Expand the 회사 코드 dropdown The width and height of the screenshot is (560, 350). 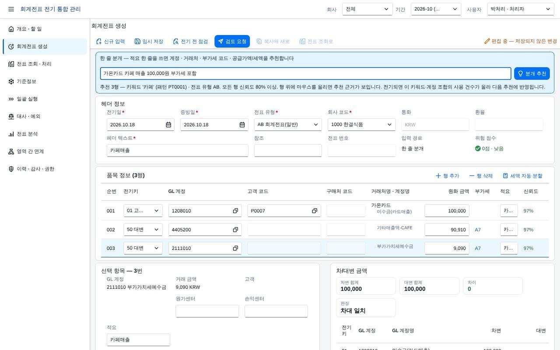click(361, 125)
